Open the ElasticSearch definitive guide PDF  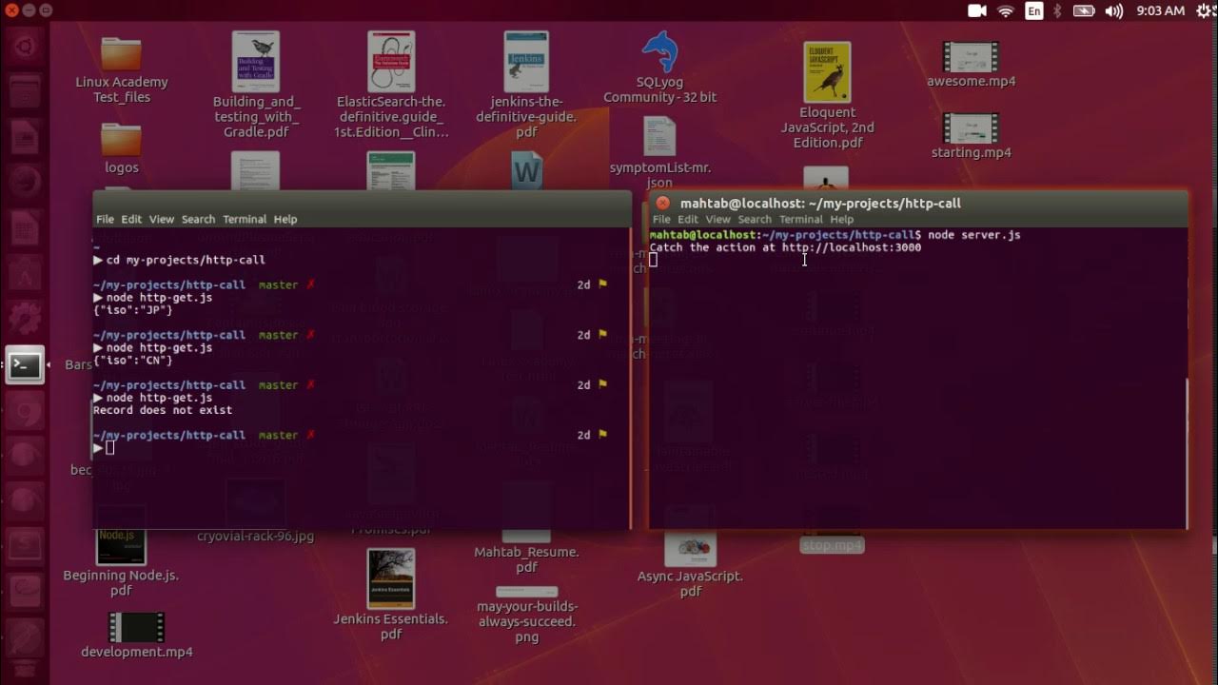391,61
